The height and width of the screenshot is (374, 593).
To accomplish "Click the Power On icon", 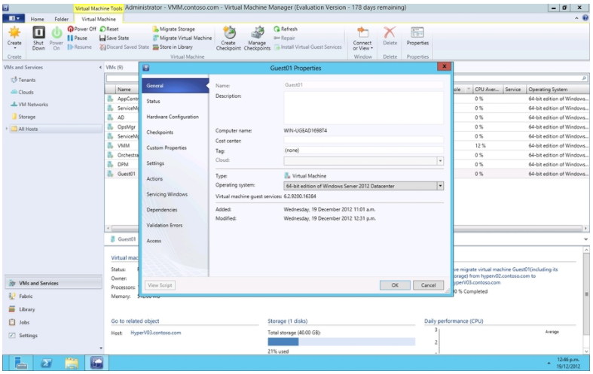I will point(57,33).
